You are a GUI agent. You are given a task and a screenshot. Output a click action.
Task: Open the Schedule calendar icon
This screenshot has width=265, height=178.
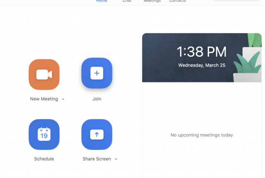[44, 135]
